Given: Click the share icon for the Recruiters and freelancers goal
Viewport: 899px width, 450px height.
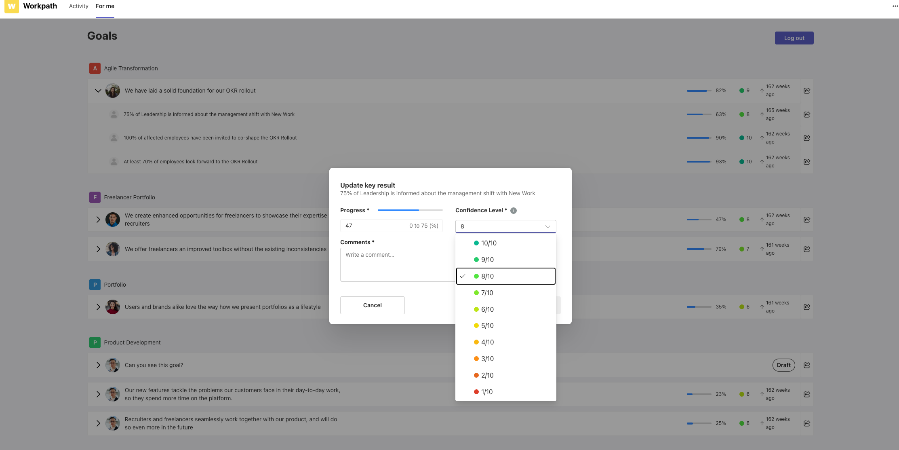Looking at the screenshot, I should (x=806, y=423).
